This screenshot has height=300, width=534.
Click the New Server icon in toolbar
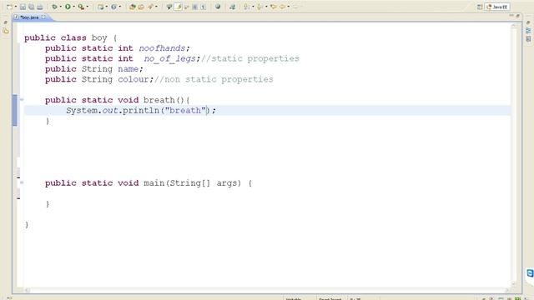click(100, 7)
